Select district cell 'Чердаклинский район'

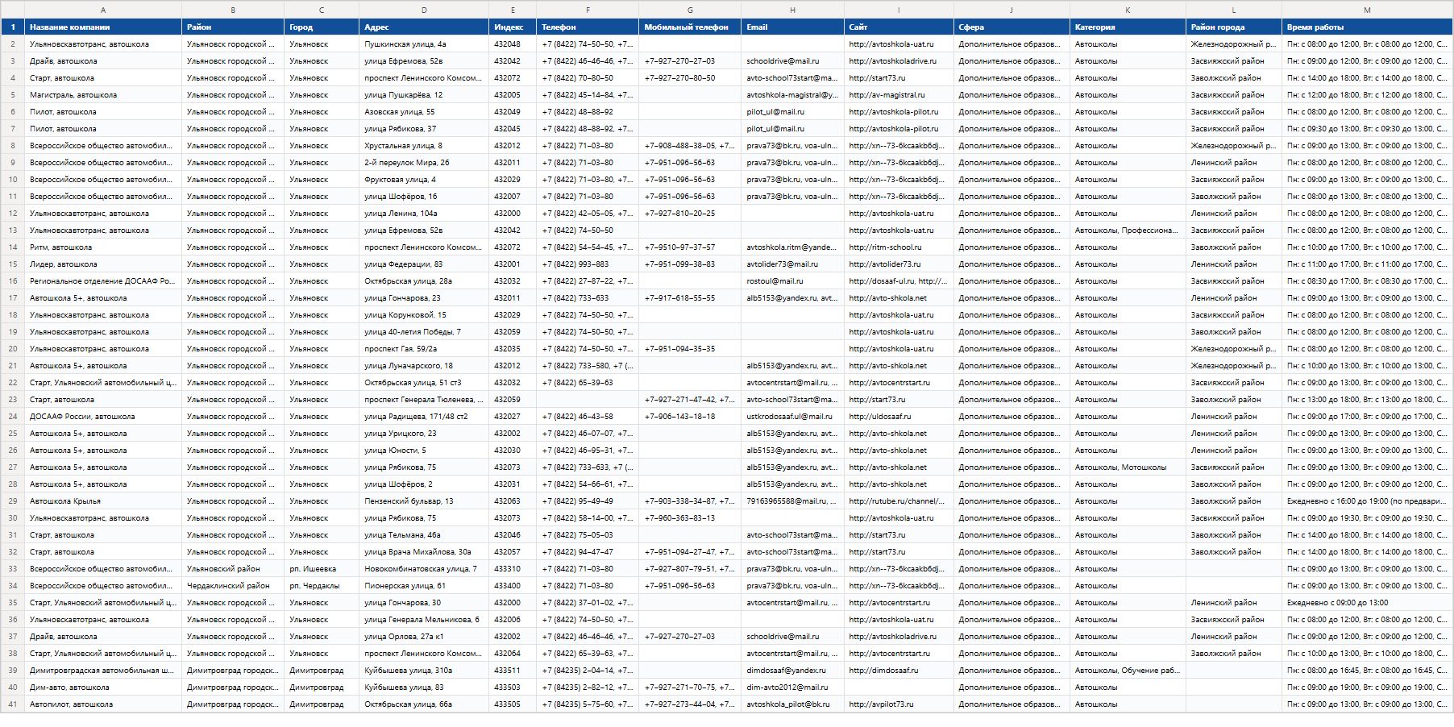233,586
